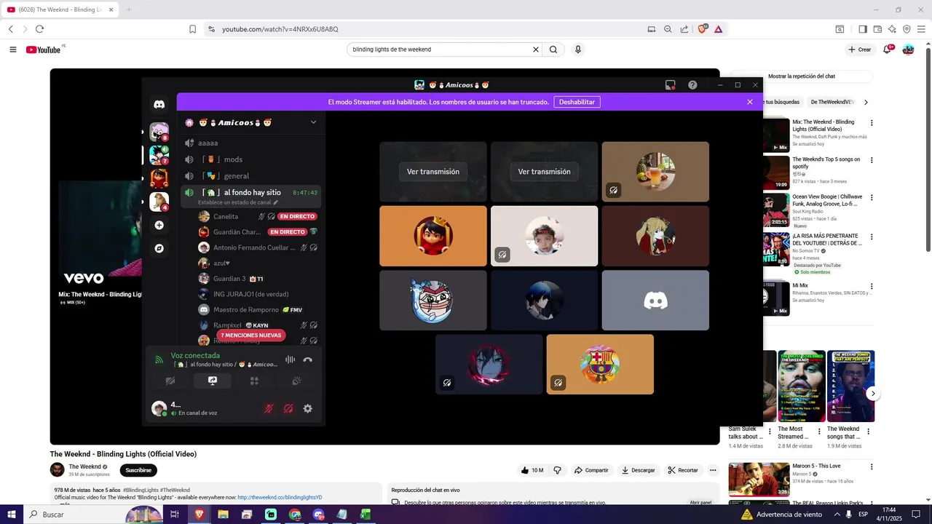Open Discord discover servers compass icon
Viewport: 932px width, 524px height.
coord(159,248)
